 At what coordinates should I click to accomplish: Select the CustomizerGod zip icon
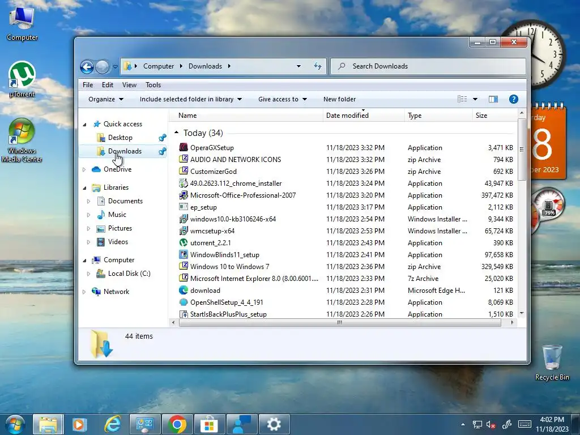[184, 171]
